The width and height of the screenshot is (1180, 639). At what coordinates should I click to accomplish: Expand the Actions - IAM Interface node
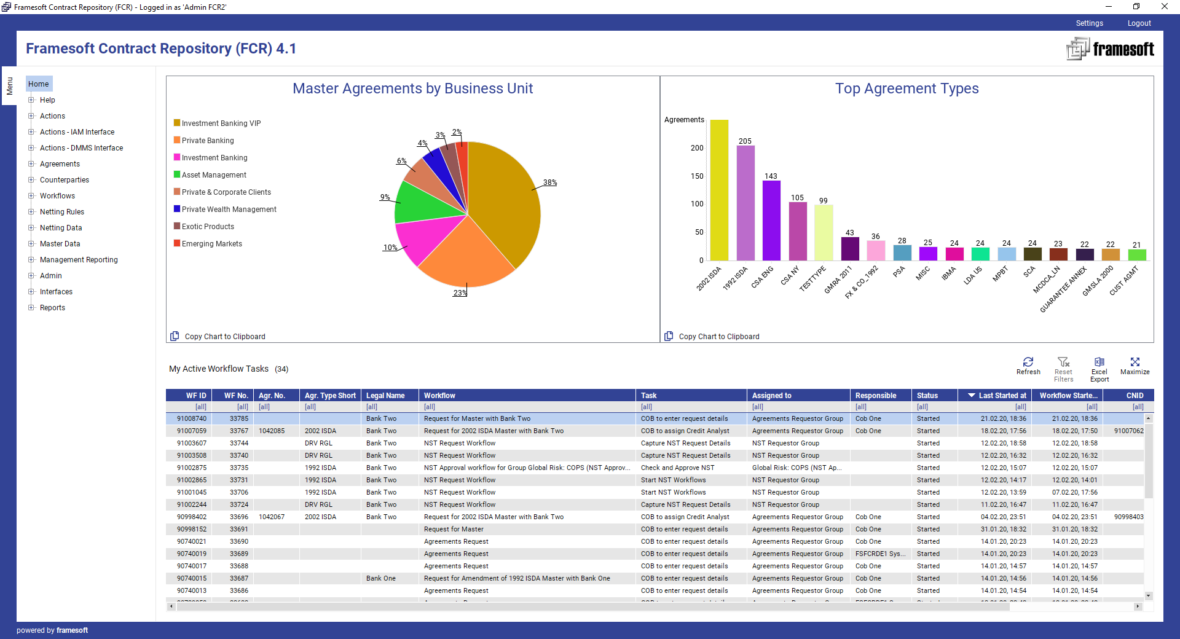click(31, 131)
